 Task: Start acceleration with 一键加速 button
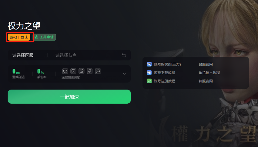[x=69, y=97]
